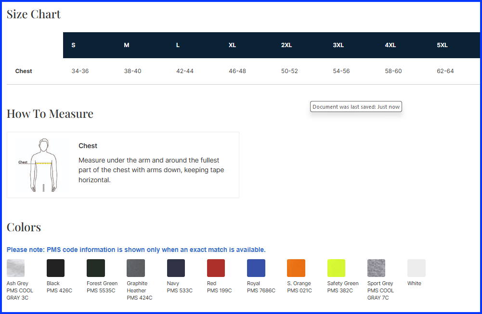Pick the Sport Grey swatch
The width and height of the screenshot is (482, 314).
376,268
